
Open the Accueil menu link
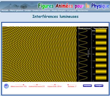(x=5, y=11)
